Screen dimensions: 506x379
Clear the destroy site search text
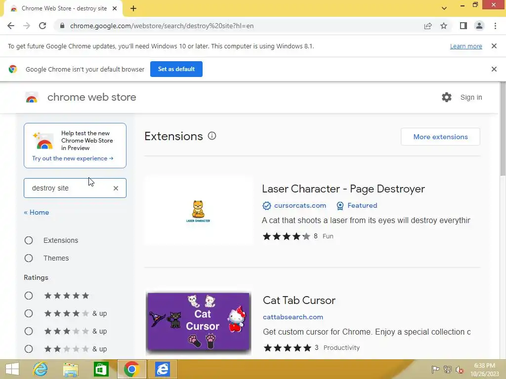(x=116, y=188)
